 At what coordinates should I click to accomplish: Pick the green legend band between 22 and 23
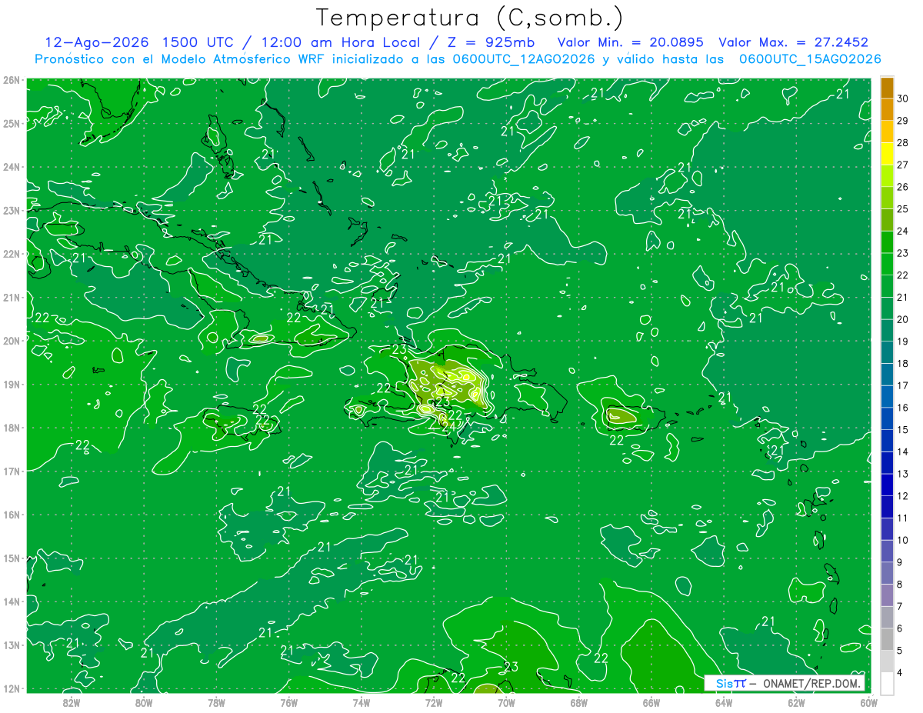click(x=887, y=264)
